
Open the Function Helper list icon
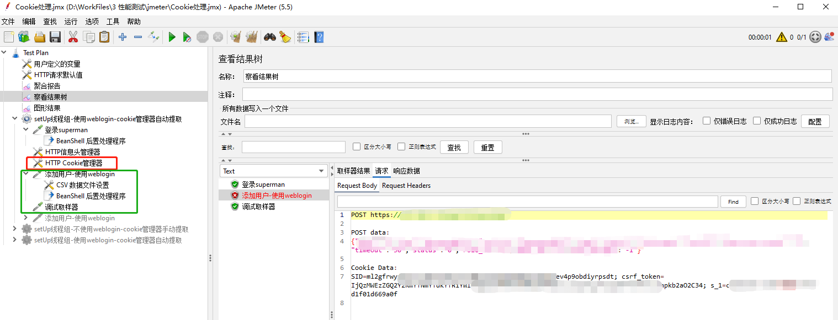pyautogui.click(x=303, y=37)
